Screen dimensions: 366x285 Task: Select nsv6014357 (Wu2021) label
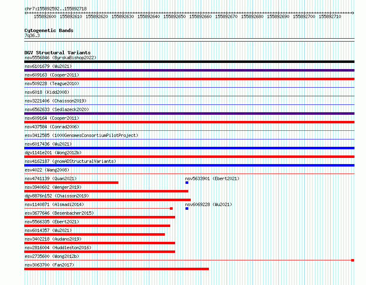48,230
